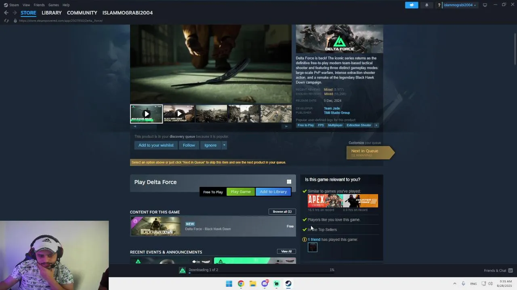Screen dimensions: 517x290
Task: Open the Friends menu
Action: [39, 5]
